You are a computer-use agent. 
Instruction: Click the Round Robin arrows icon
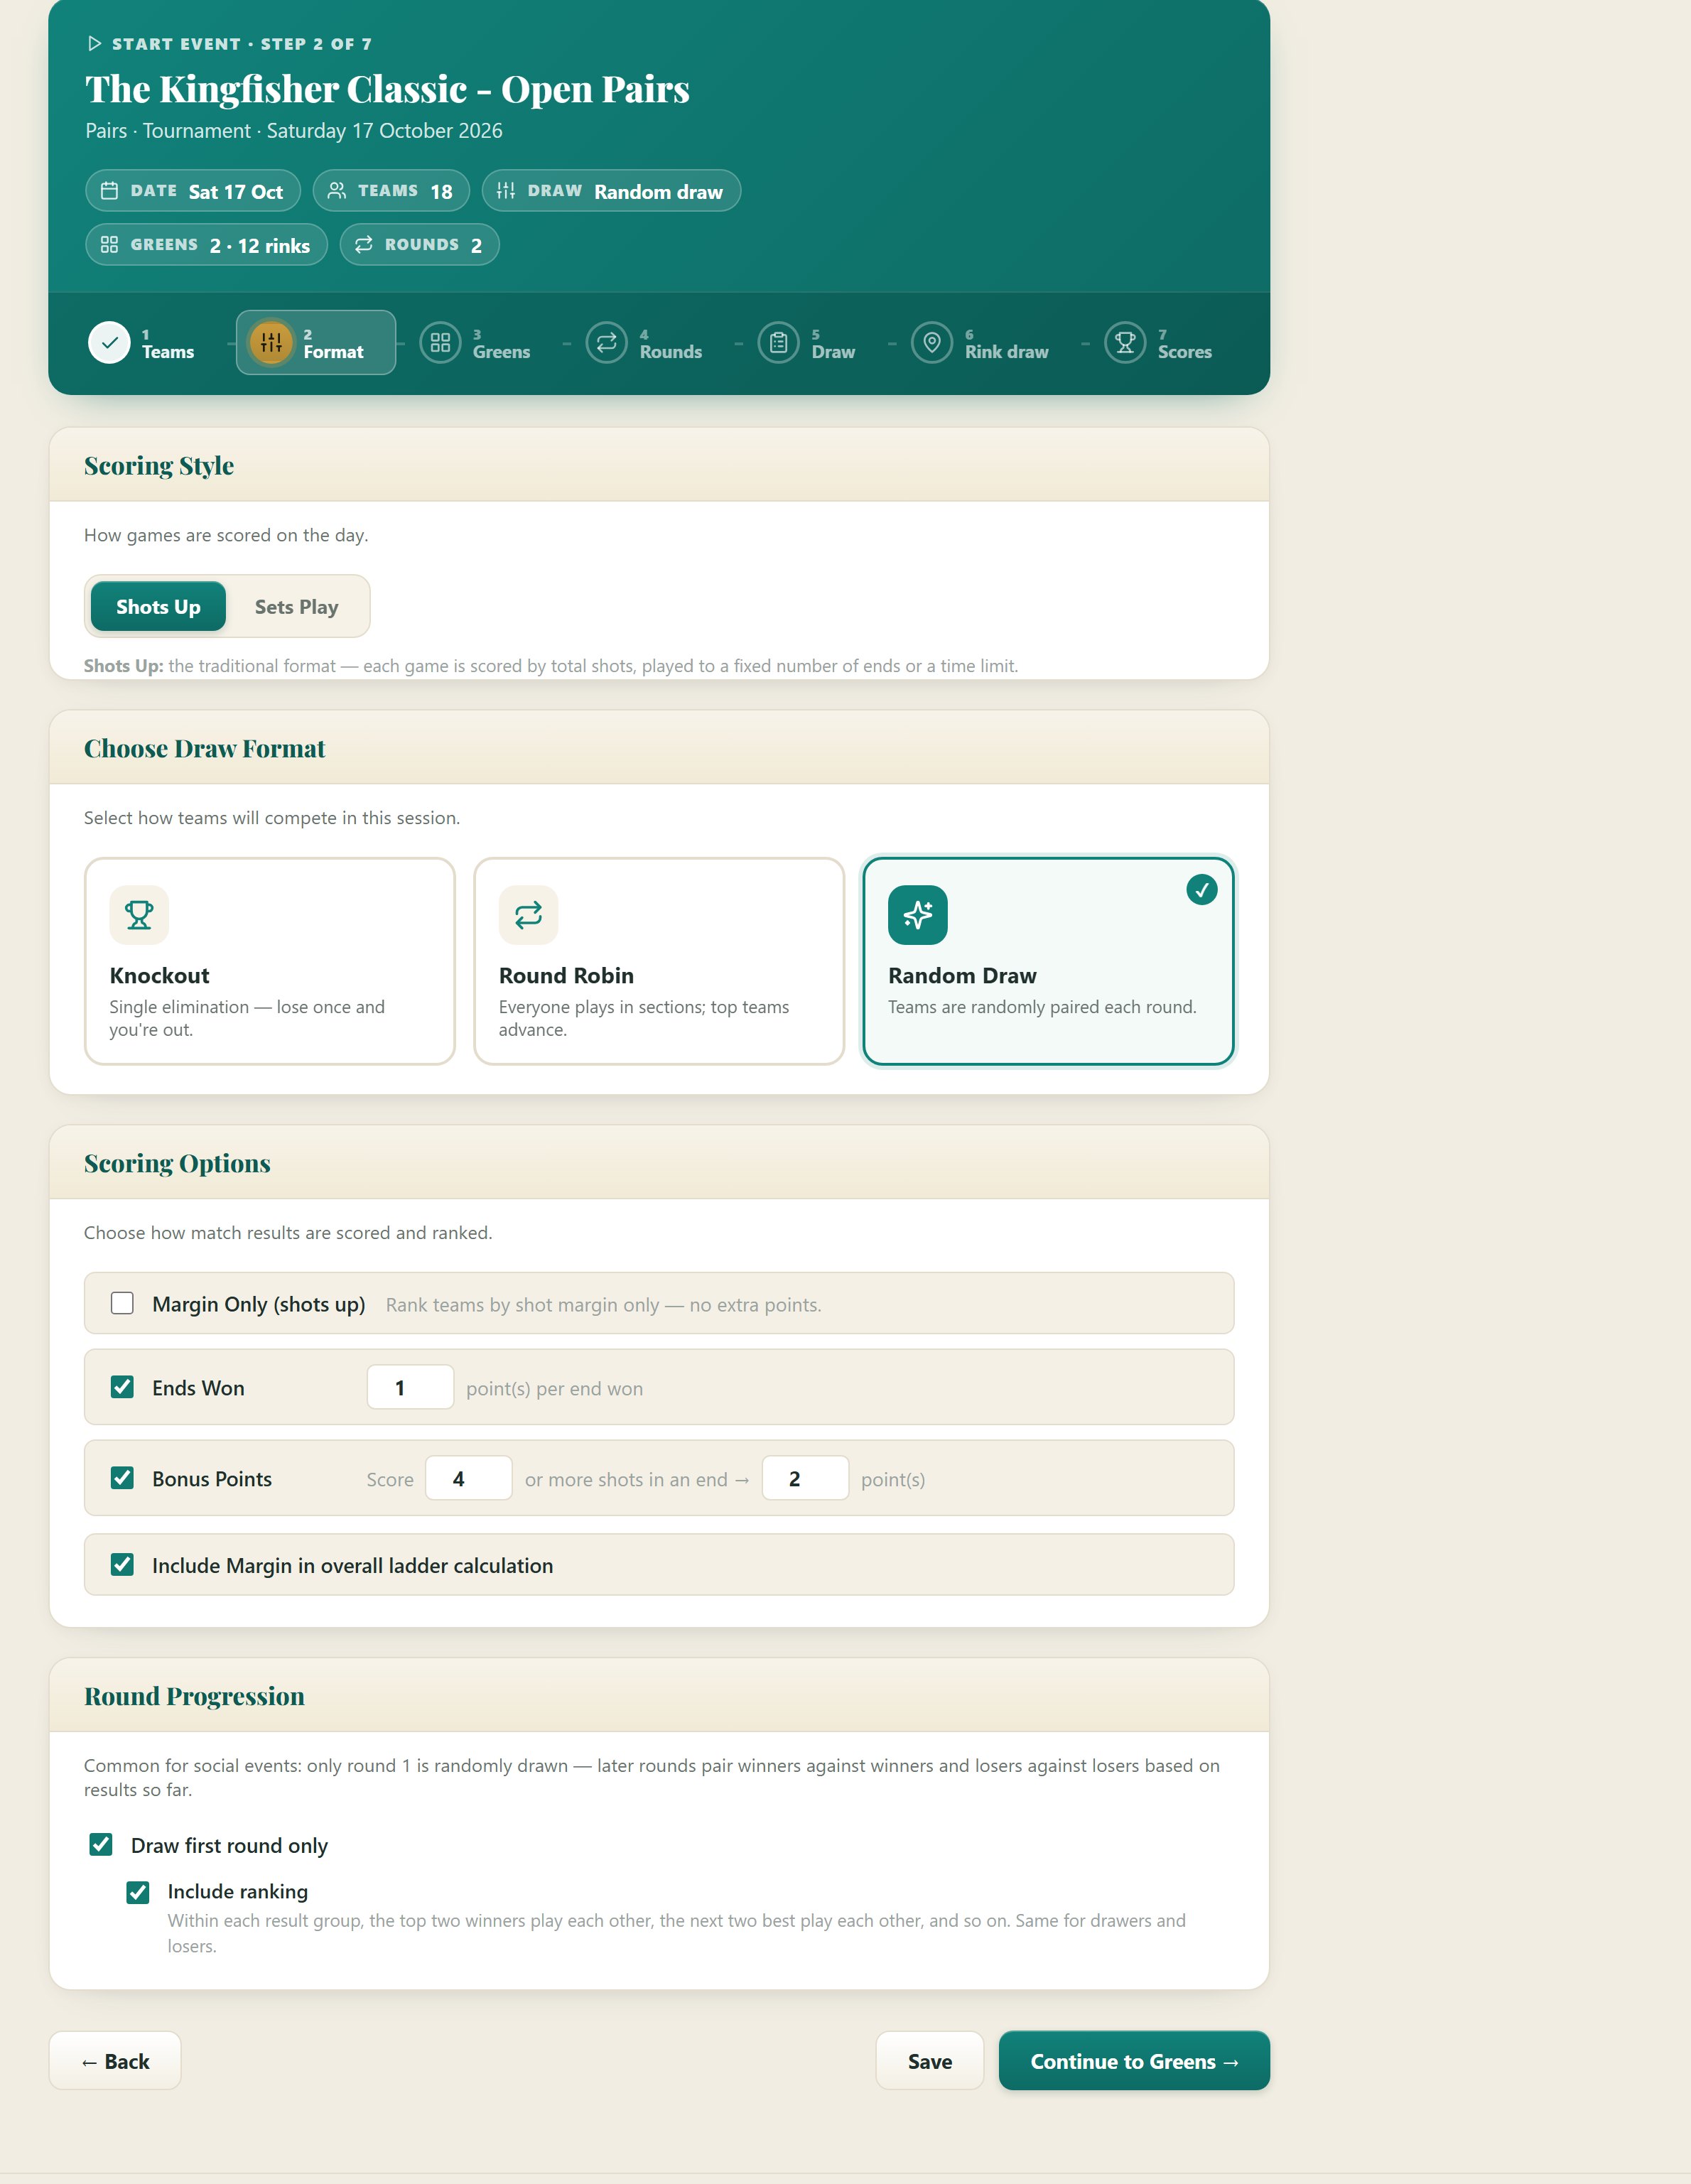pos(528,915)
